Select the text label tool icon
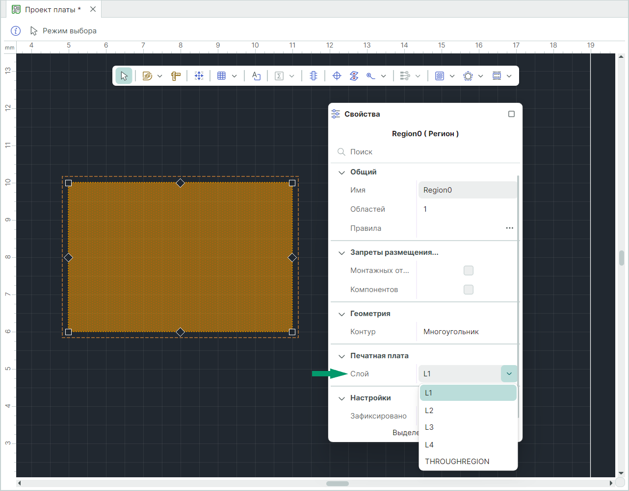629x491 pixels. coord(256,76)
